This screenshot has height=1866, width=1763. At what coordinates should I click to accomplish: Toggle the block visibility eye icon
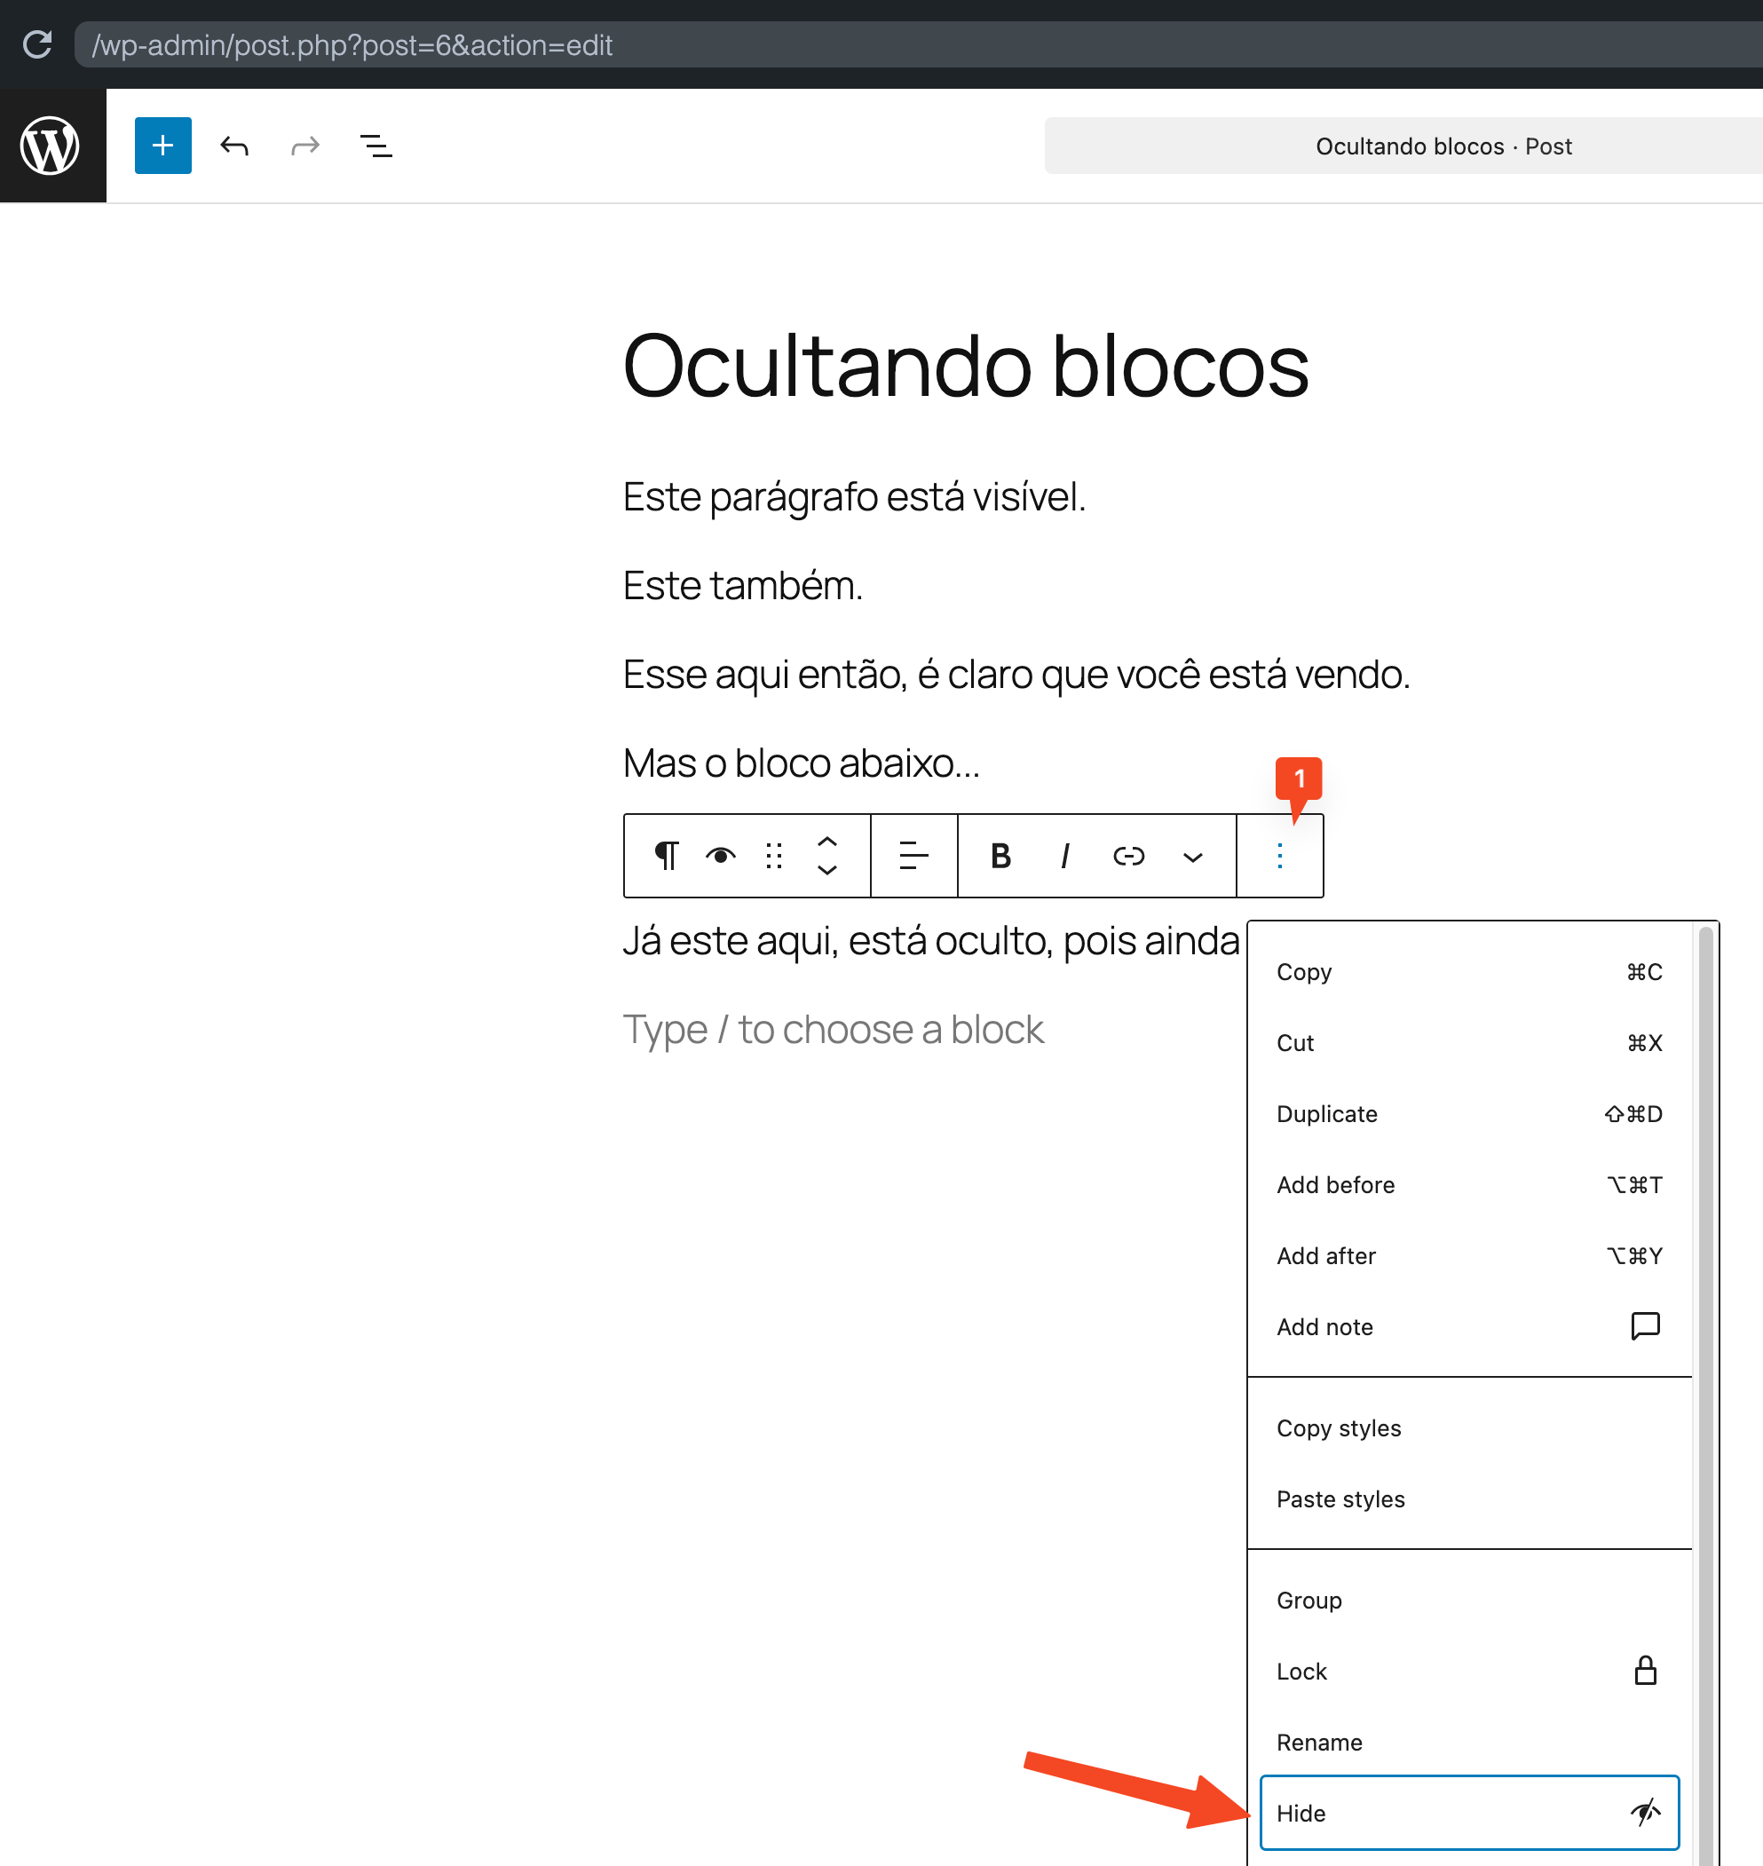click(x=720, y=855)
